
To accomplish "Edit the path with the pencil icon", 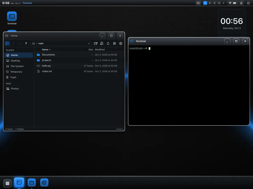I will 89,43.
